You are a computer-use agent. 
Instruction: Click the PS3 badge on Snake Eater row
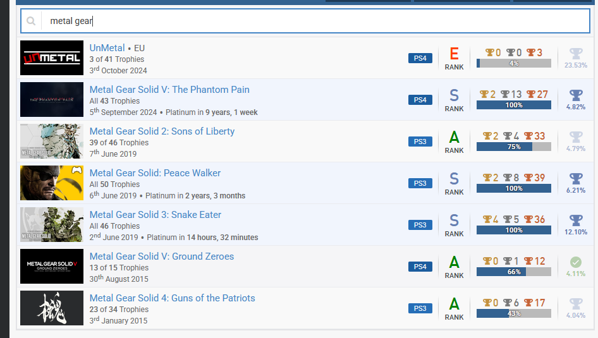point(420,225)
